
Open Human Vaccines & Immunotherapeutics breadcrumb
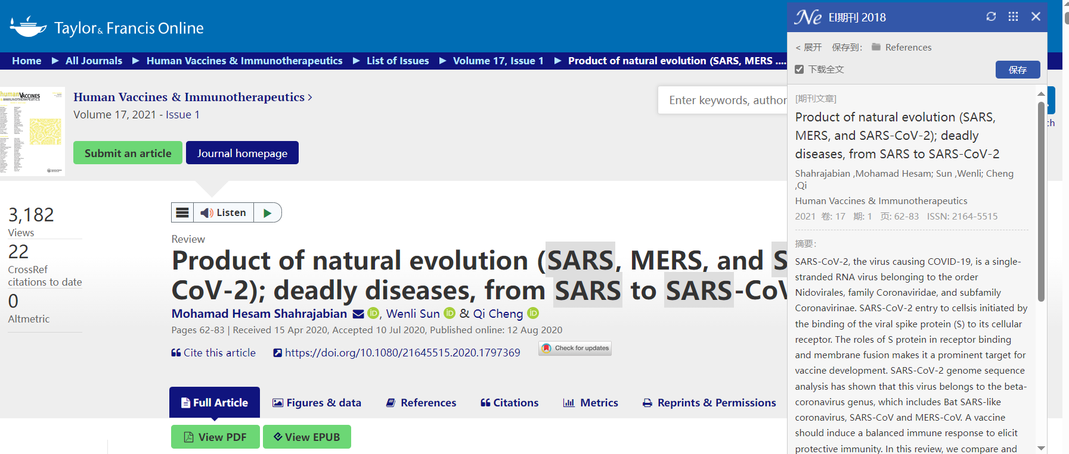[244, 61]
